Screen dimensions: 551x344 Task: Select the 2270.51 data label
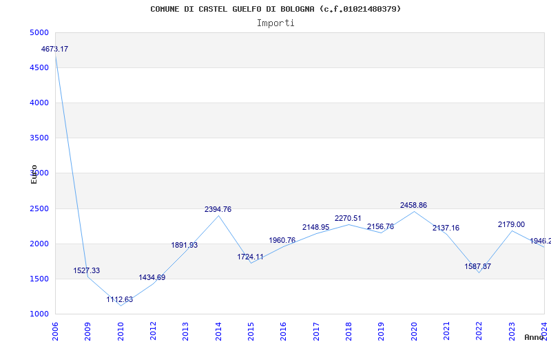click(x=348, y=218)
